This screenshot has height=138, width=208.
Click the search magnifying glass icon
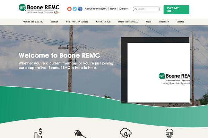click(x=136, y=9)
